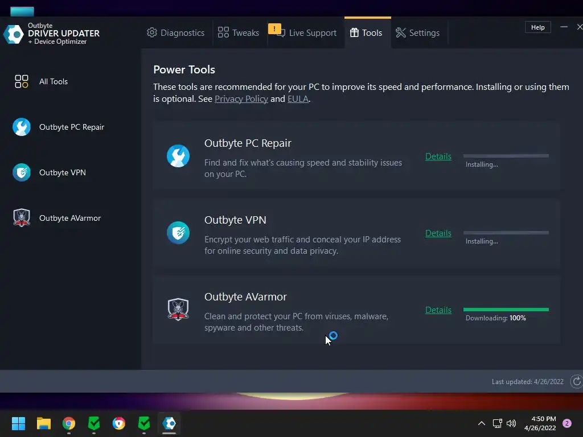This screenshot has width=583, height=437.
Task: Click the PC Repair installing progress bar
Action: click(506, 156)
